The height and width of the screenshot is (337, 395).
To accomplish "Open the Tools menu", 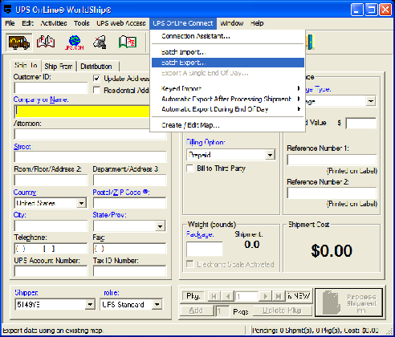I will (82, 23).
